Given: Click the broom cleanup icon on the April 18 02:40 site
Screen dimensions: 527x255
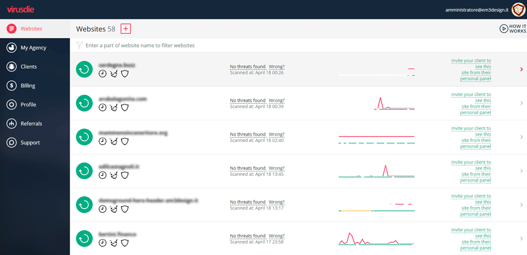Looking at the screenshot, I should point(113,141).
